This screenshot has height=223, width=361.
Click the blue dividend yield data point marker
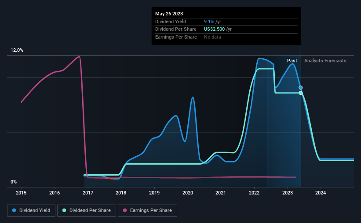click(301, 88)
